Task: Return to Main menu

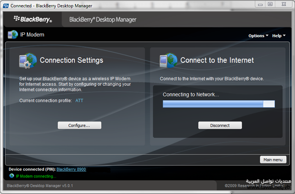Action: tap(273, 160)
